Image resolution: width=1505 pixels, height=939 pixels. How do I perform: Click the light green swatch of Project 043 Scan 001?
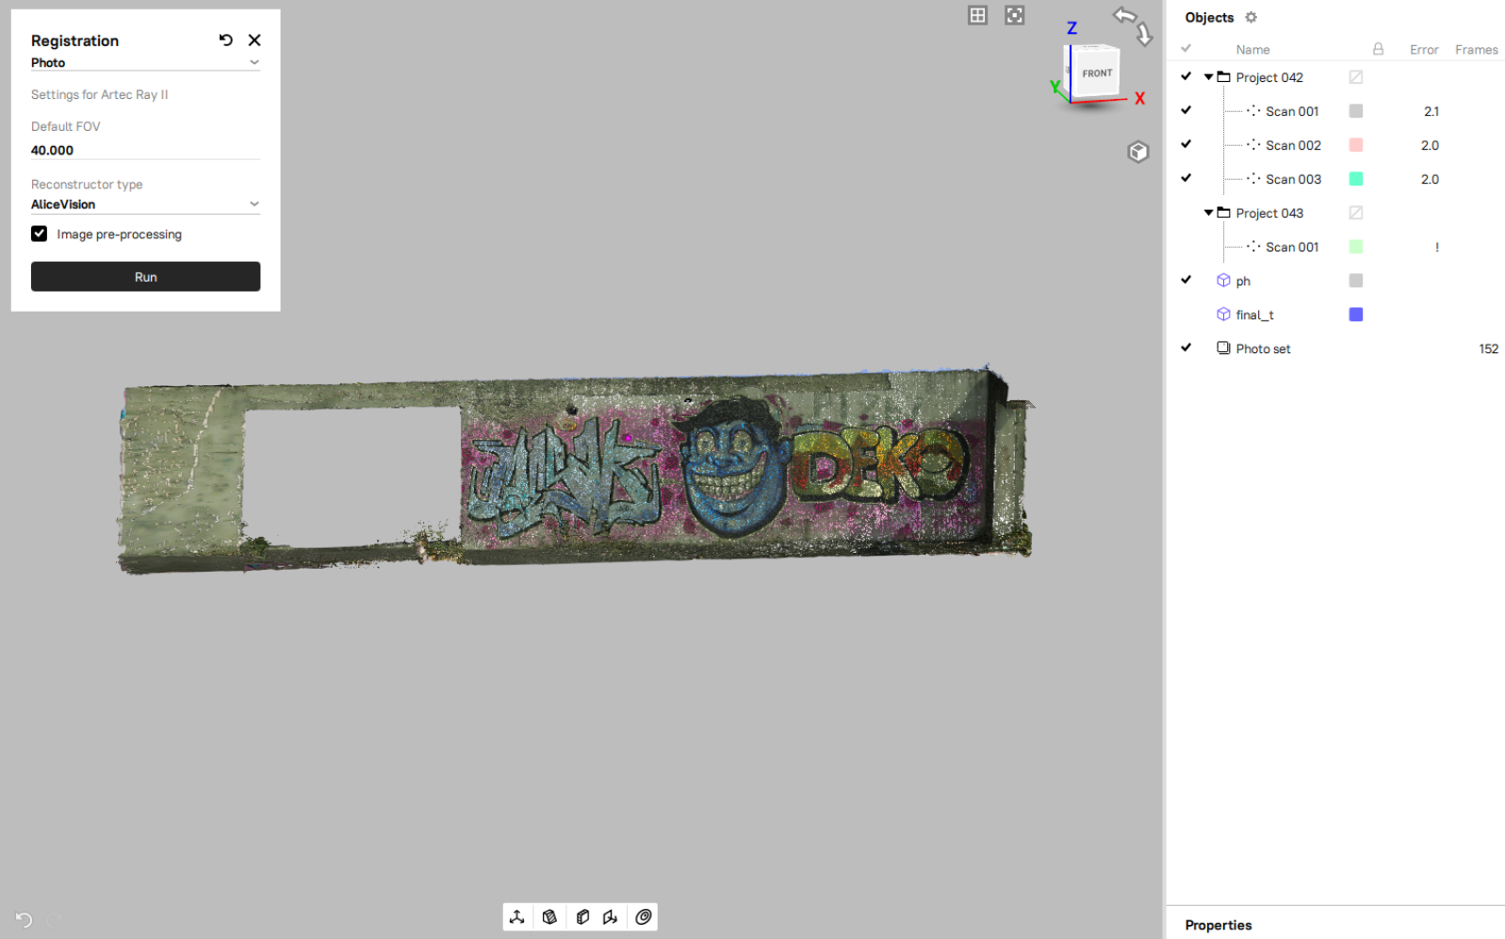tap(1356, 247)
